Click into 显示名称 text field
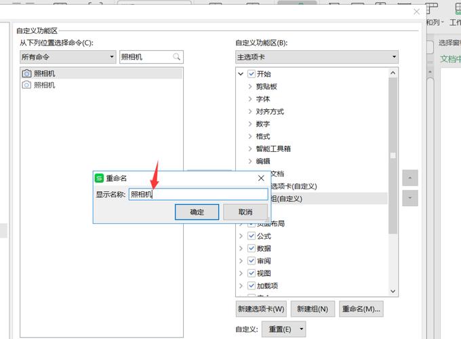The image size is (461, 339). 199,195
